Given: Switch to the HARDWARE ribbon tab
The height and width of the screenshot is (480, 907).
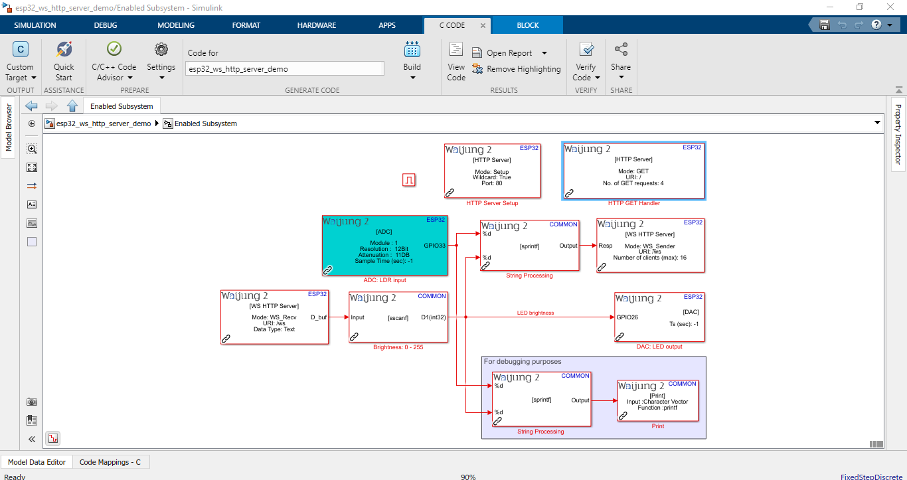Looking at the screenshot, I should pyautogui.click(x=317, y=25).
